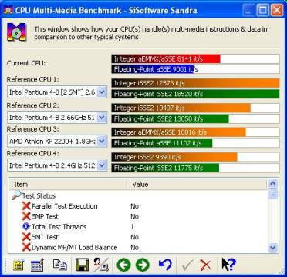287x277 pixels.
Task: Refresh the benchmark with the blue undo arrow
Action: click(165, 265)
